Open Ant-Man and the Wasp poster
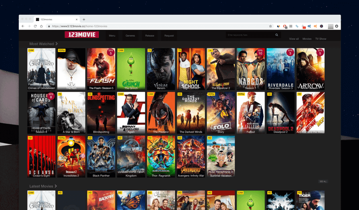359x210 pixels. coord(310,113)
